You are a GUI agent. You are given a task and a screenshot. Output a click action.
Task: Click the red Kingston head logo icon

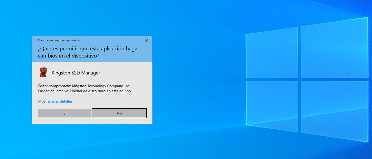point(43,72)
